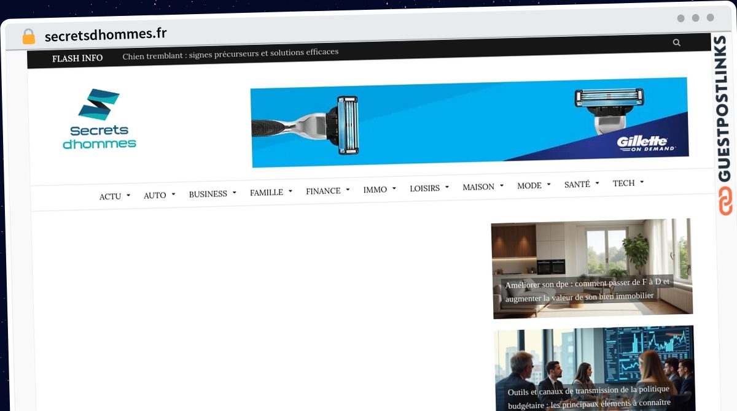The height and width of the screenshot is (411, 737).
Task: Open the SANTÉ menu item
Action: tap(577, 184)
